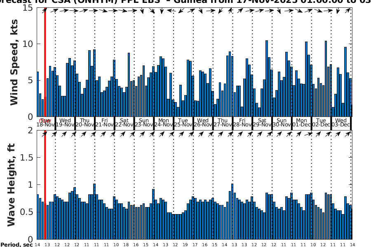This screenshot has width=371, height=247.
Task: Click the "Wave Height, ft" axis title
Action: point(12,184)
